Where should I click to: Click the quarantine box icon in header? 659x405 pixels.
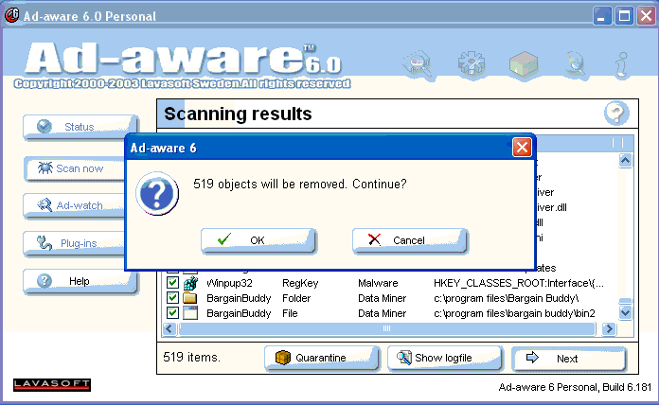point(523,66)
